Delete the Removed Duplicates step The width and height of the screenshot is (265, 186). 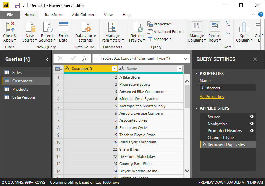pyautogui.click(x=204, y=144)
